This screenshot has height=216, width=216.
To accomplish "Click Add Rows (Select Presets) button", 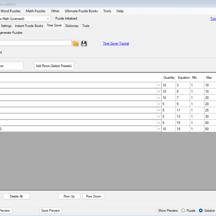I will coord(54,66).
